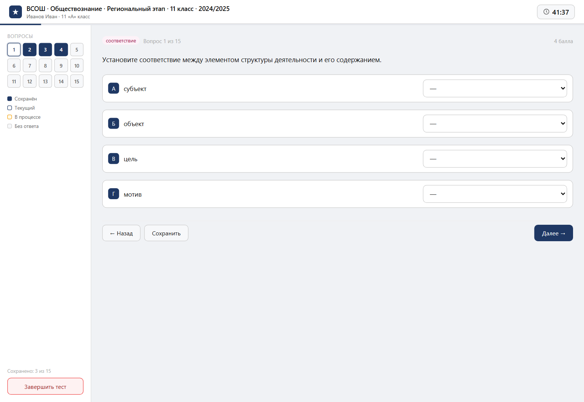
Task: Finish the test via Завершить тест
Action: pos(45,387)
